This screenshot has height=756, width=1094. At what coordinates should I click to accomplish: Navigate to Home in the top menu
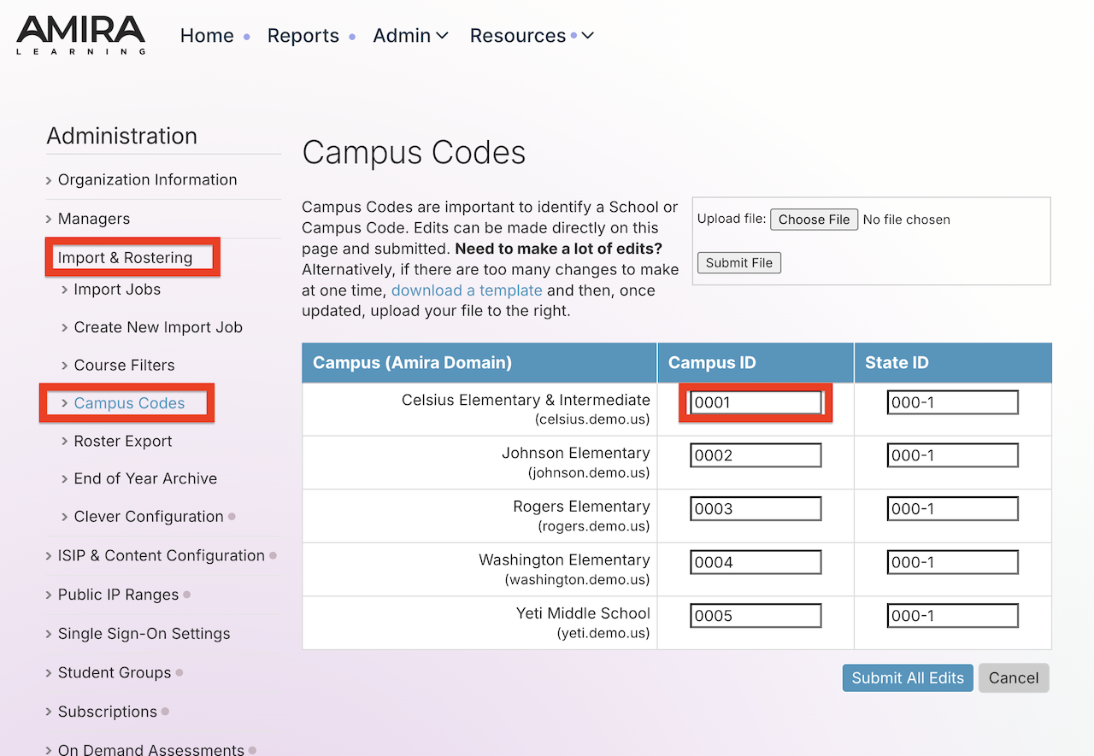pyautogui.click(x=207, y=35)
